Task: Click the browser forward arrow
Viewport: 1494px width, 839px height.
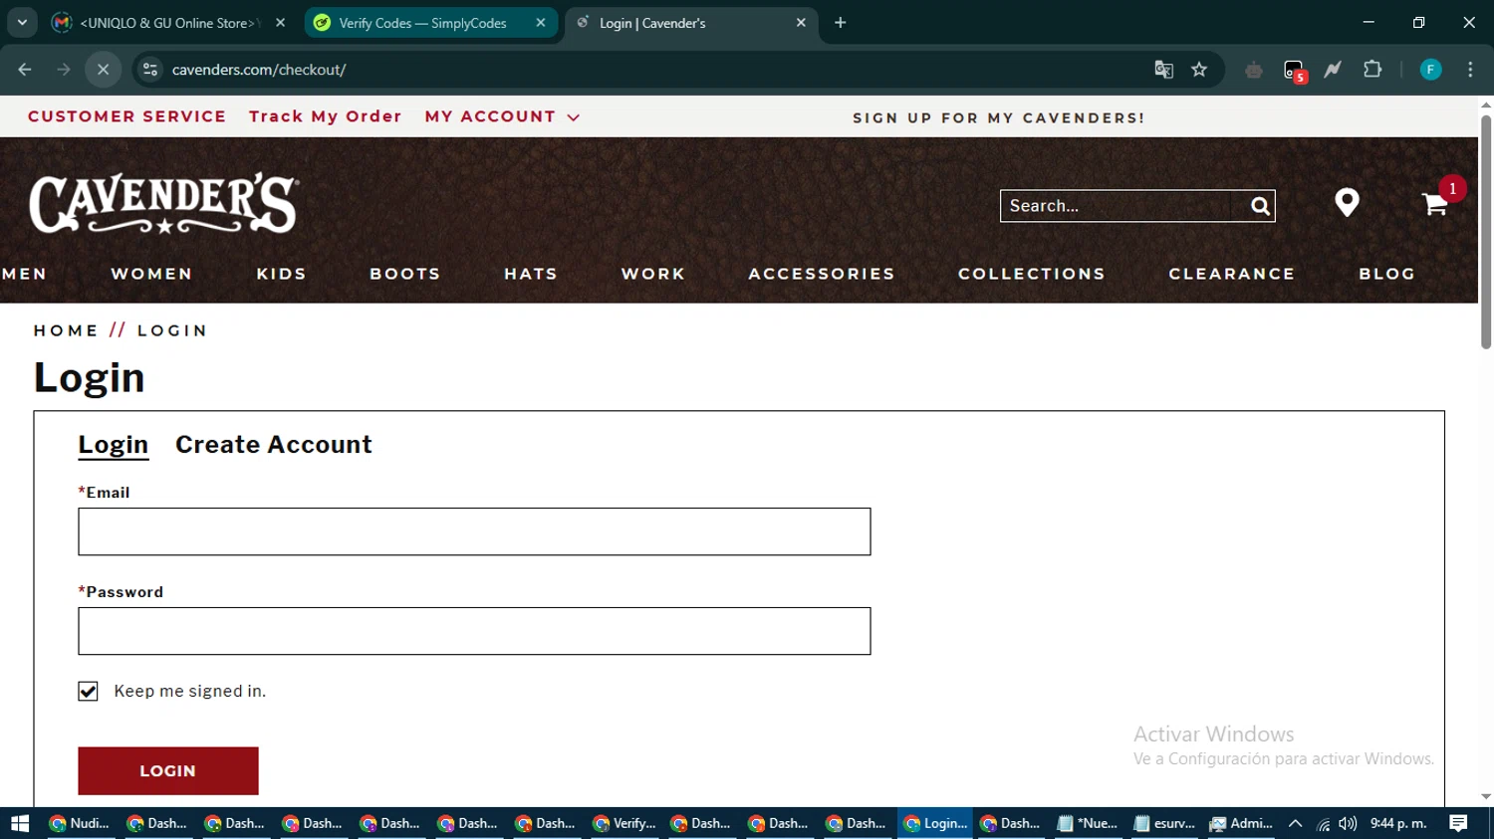Action: tap(64, 70)
